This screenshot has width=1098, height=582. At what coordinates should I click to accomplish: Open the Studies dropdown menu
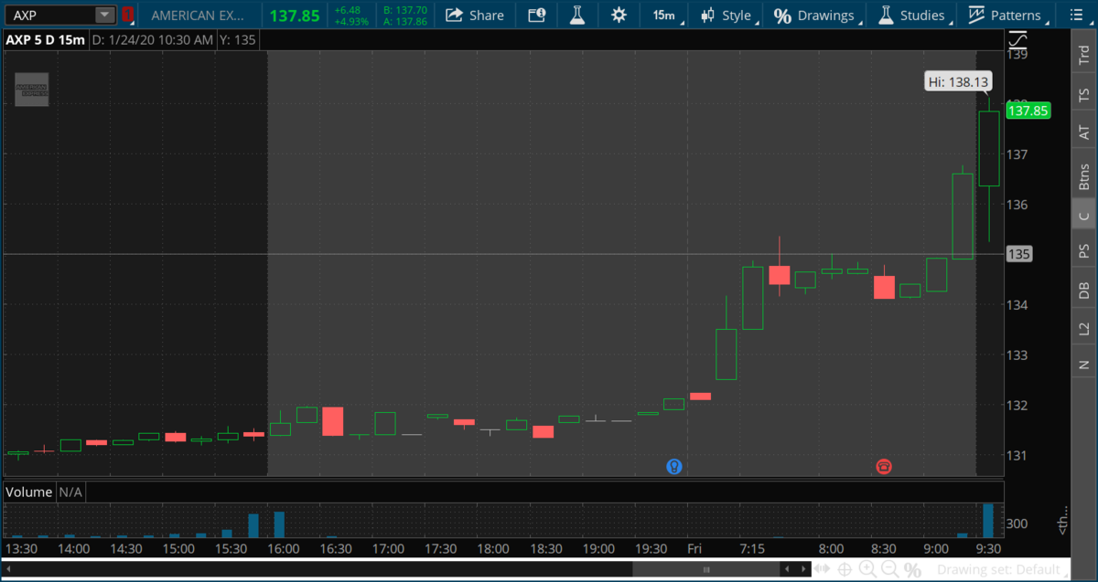click(913, 15)
